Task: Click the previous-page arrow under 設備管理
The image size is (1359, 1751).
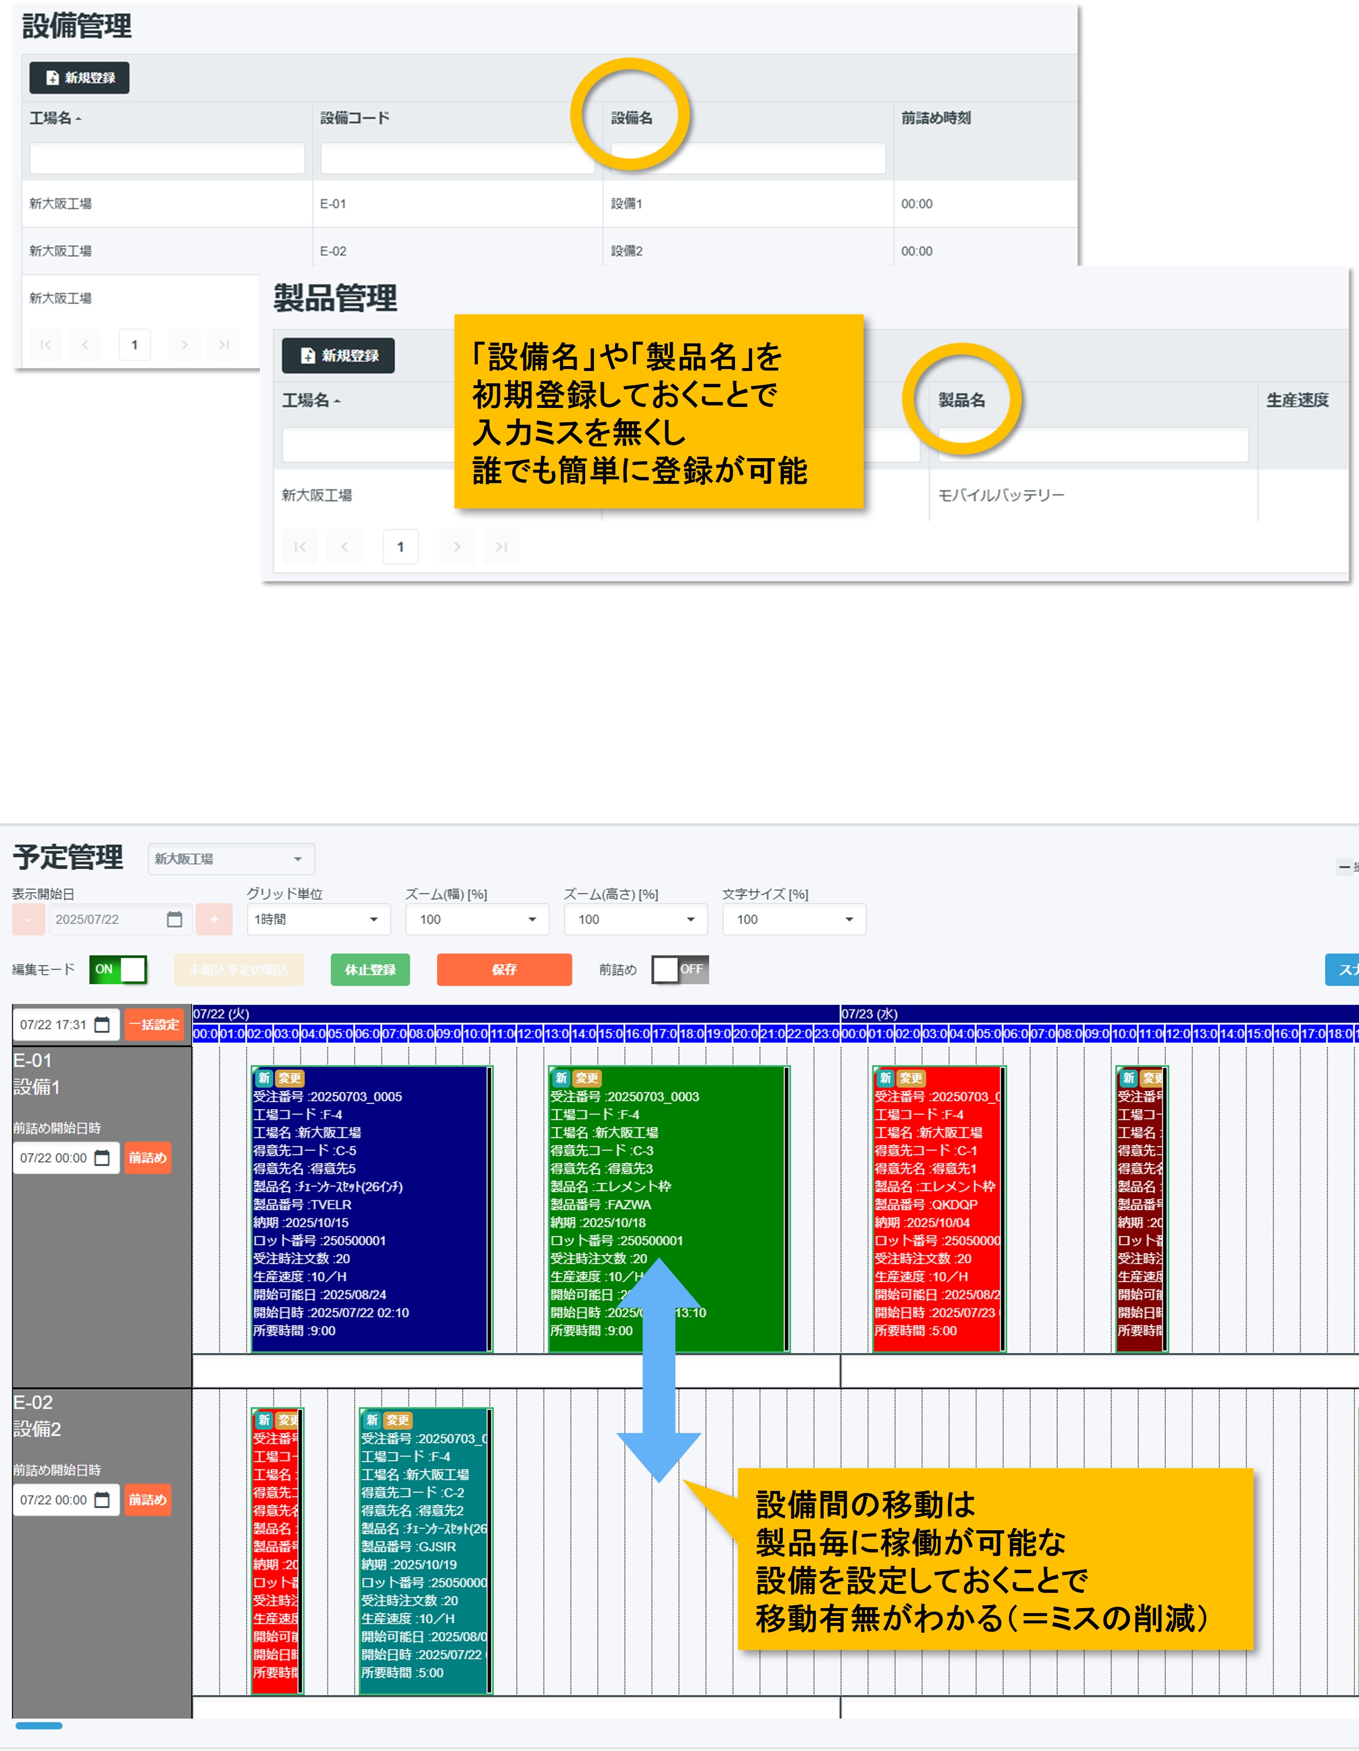Action: 85,345
